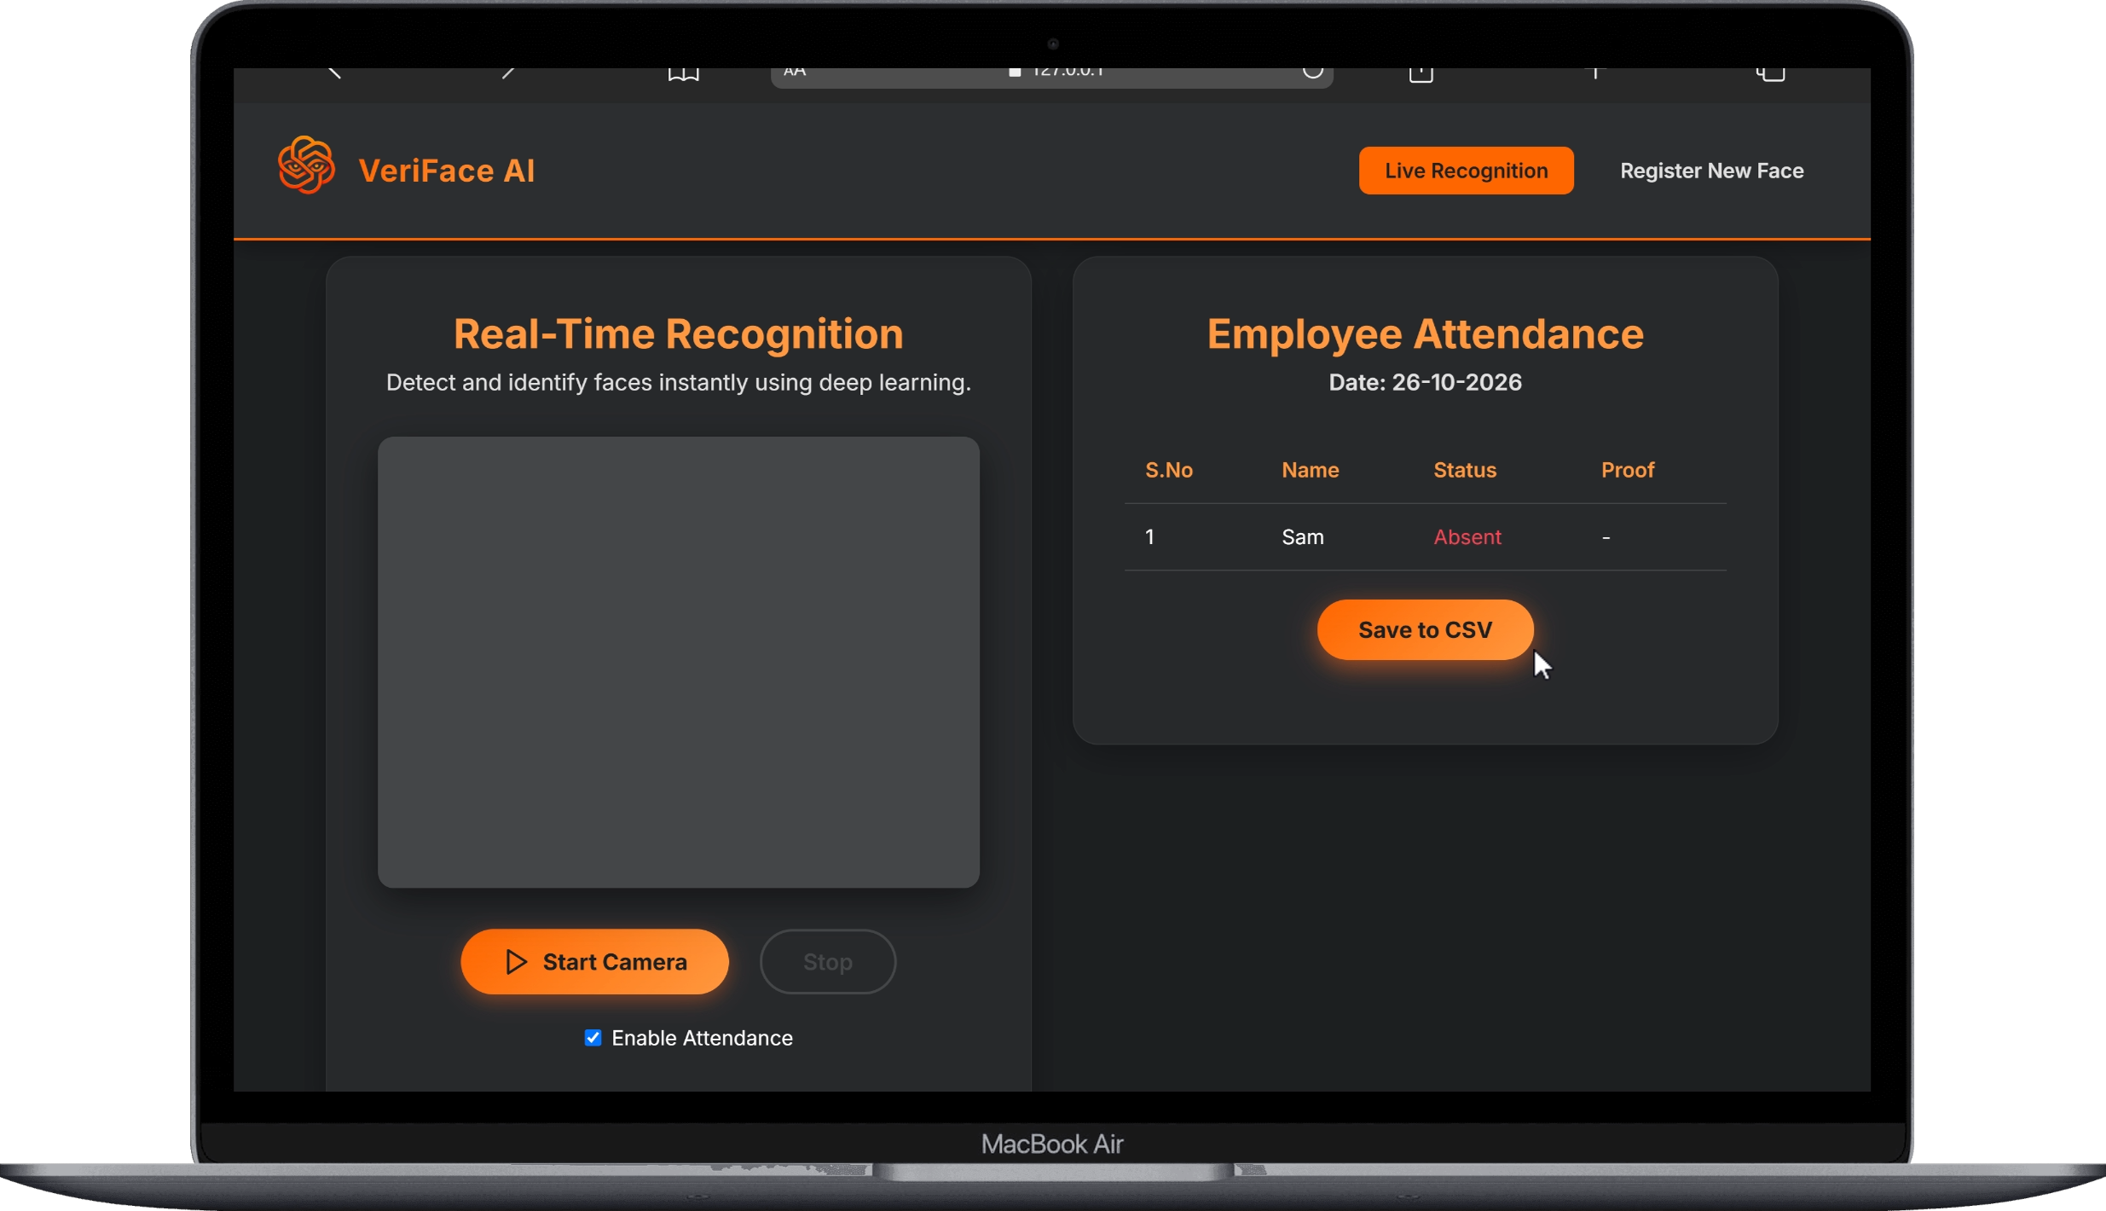Click the Status column header
The height and width of the screenshot is (1211, 2106).
pos(1464,470)
